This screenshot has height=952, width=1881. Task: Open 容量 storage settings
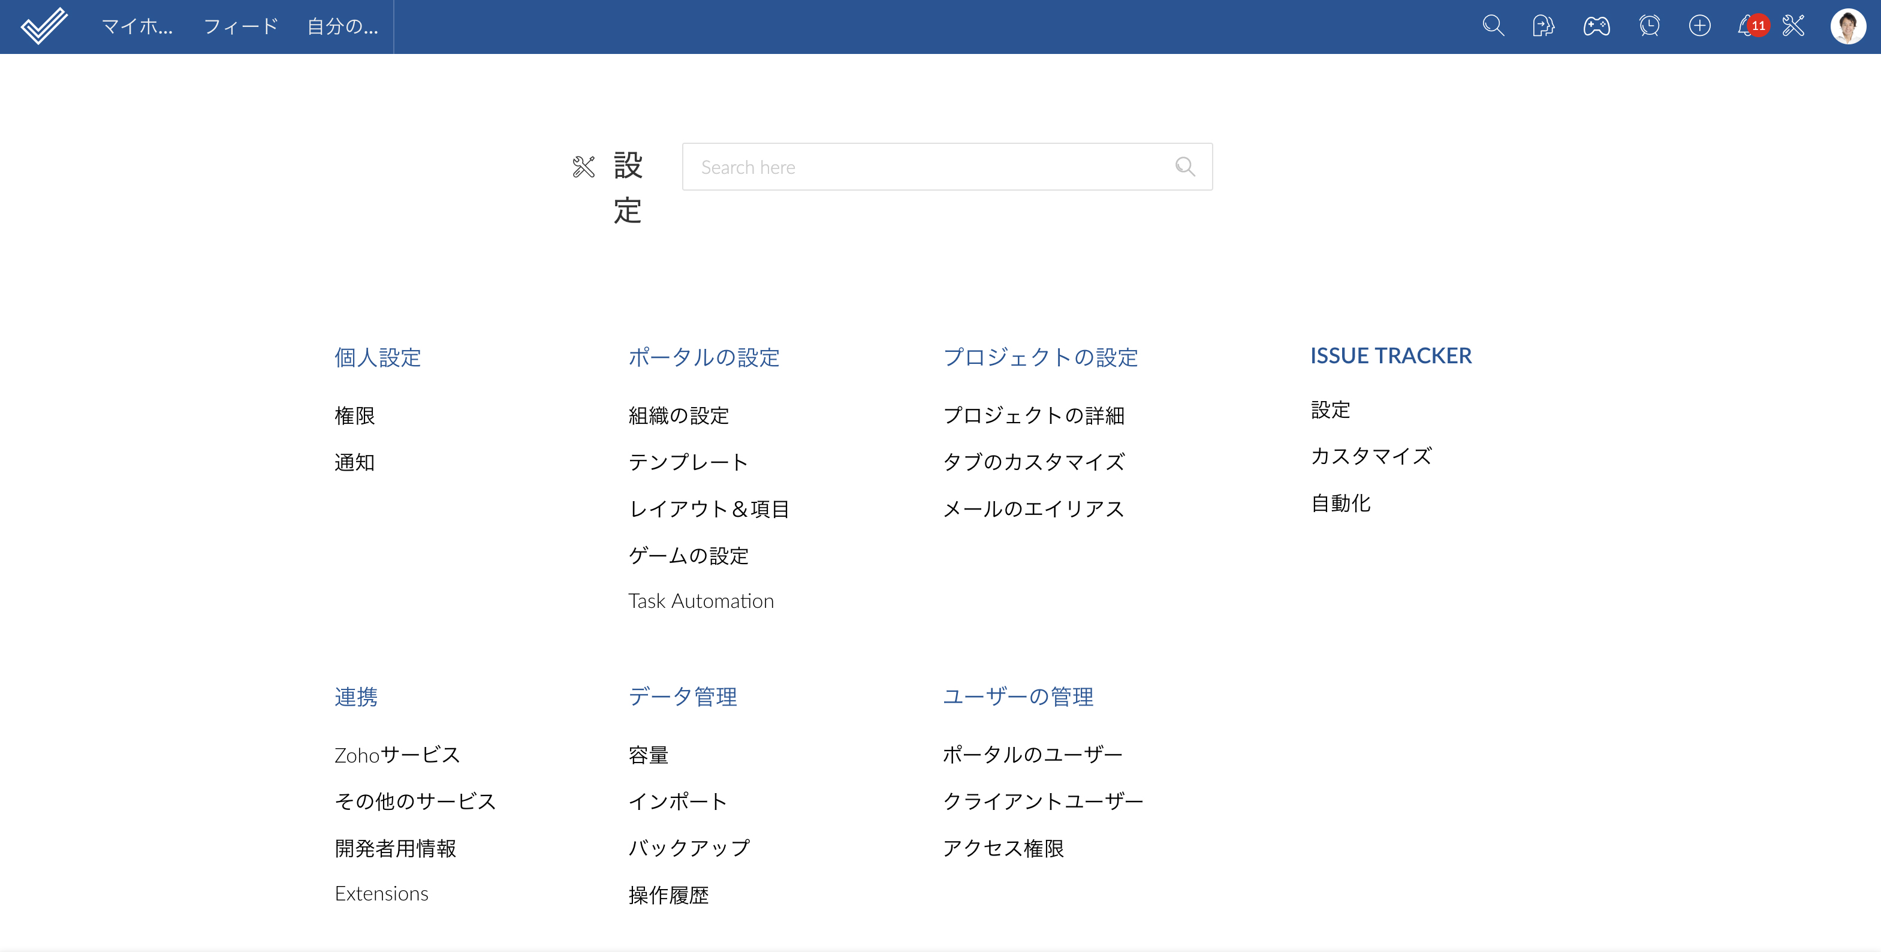[x=649, y=754]
